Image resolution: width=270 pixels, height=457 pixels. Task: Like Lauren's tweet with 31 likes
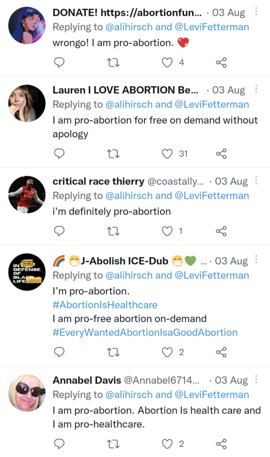point(167,154)
